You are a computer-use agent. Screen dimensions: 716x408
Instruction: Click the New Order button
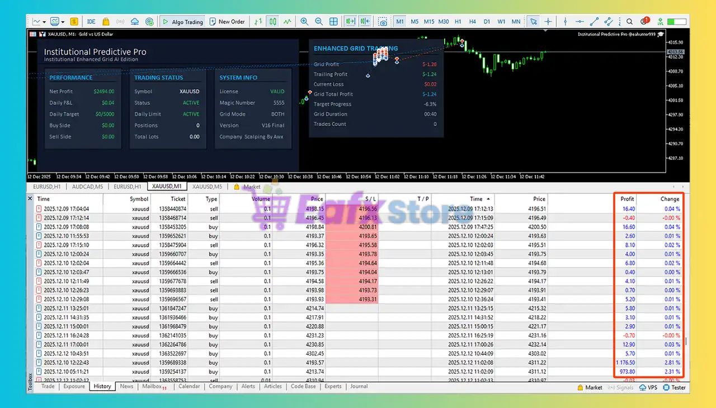(x=227, y=22)
